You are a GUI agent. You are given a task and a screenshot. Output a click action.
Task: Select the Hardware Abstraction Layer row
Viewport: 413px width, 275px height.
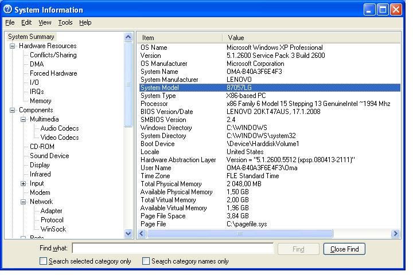(x=270, y=160)
